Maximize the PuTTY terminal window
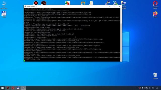Viewport: 161px width, 90px height. [115, 6]
